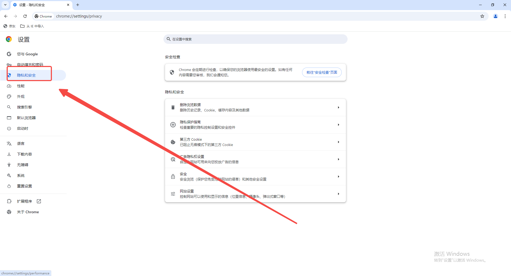Open 安全 safe browsing settings row
The width and height of the screenshot is (511, 276).
pyautogui.click(x=256, y=177)
